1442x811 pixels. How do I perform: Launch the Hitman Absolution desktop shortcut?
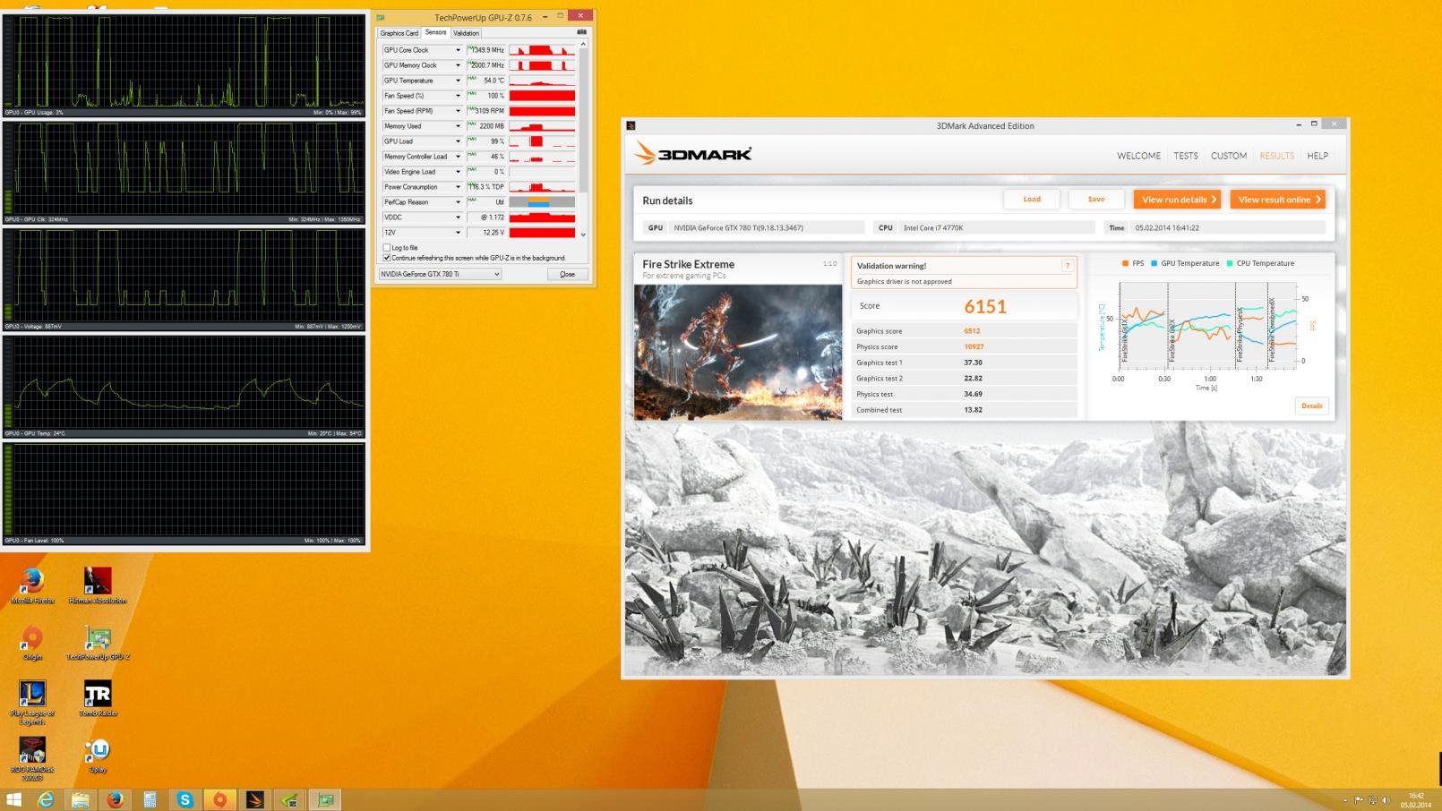97,586
